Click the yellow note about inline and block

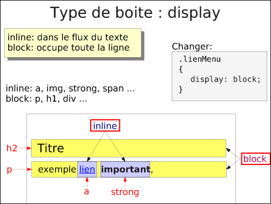(x=73, y=43)
